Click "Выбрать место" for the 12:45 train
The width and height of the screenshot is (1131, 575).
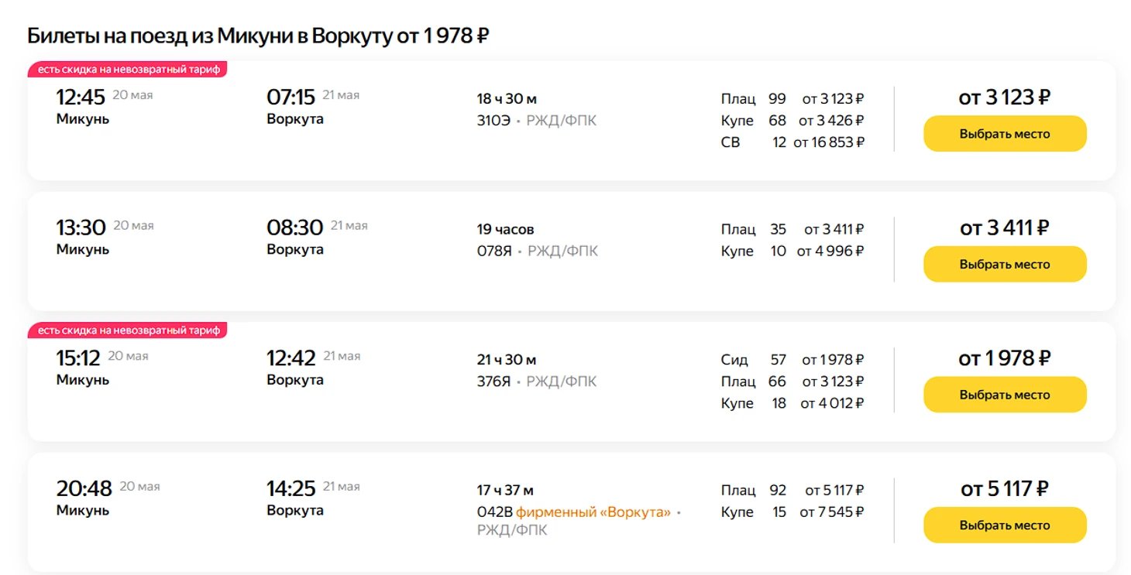(x=1004, y=134)
